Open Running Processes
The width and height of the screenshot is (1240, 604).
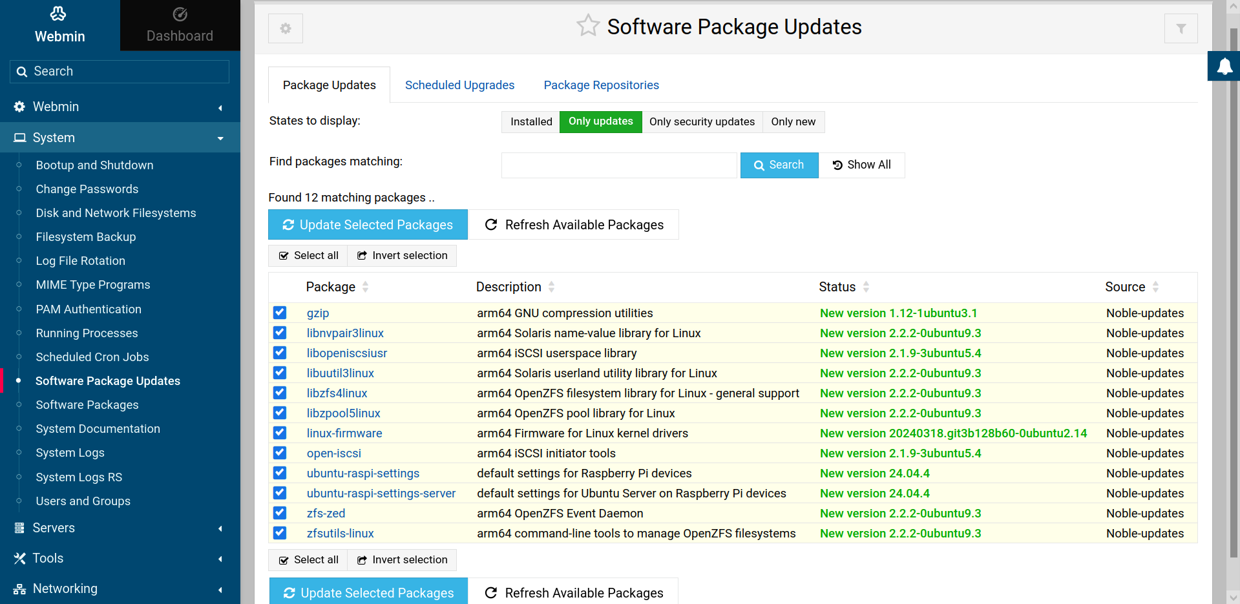point(87,333)
